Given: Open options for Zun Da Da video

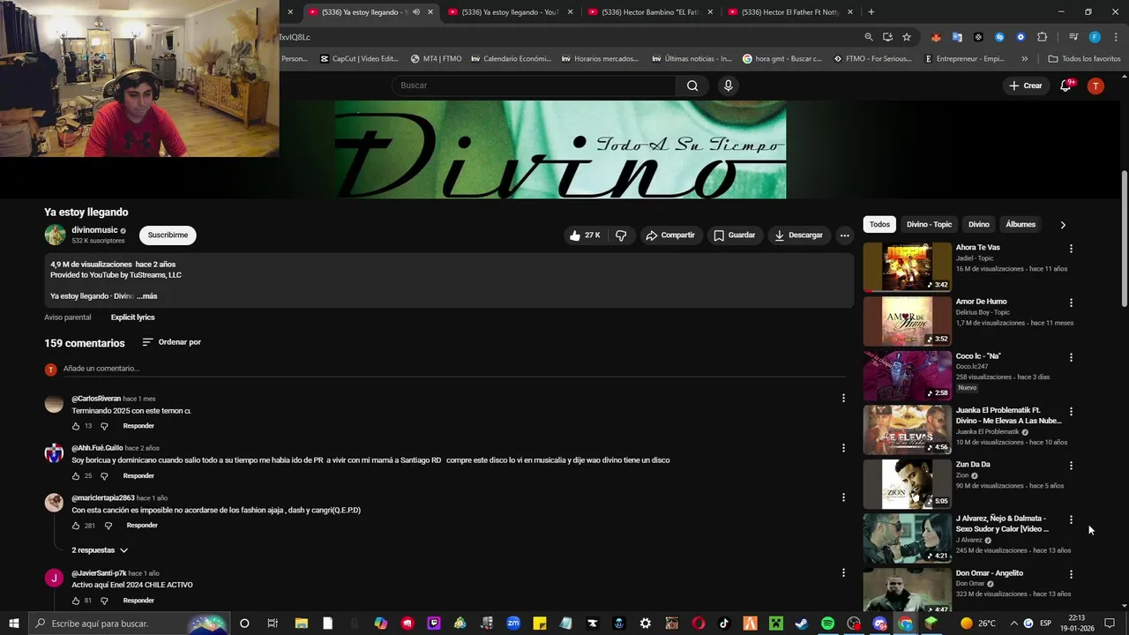Looking at the screenshot, I should [1071, 465].
